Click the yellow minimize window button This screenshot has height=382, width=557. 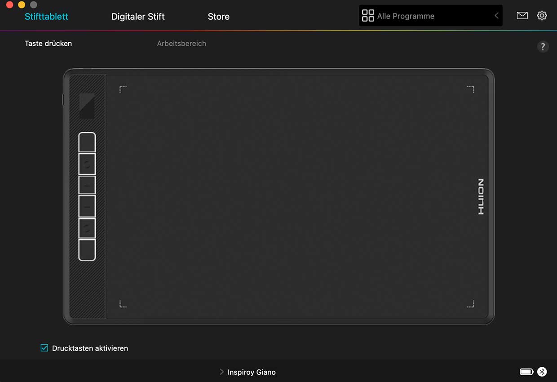(22, 5)
